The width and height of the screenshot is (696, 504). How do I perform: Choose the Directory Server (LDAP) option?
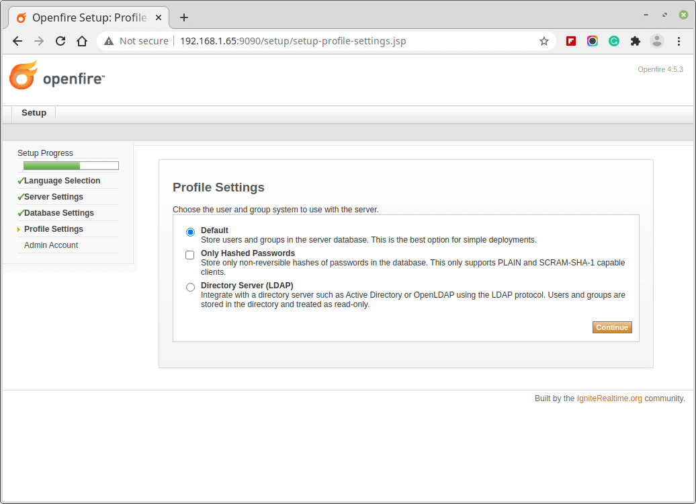click(x=191, y=288)
